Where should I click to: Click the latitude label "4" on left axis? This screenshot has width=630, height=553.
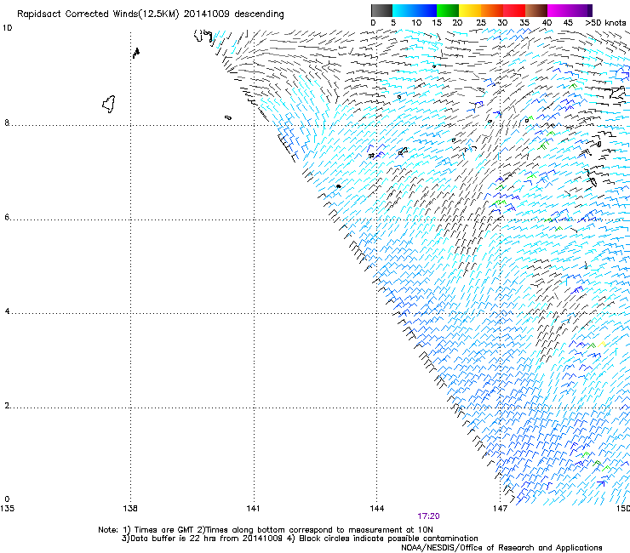click(7, 311)
